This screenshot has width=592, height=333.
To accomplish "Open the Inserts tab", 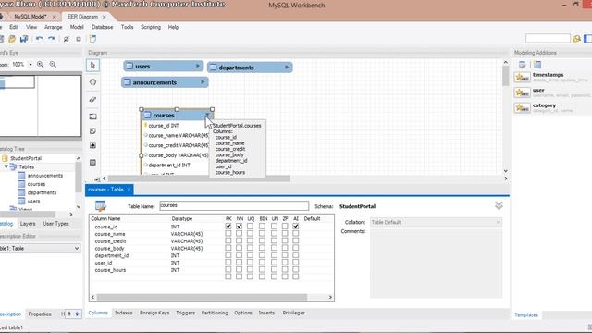I will (x=266, y=313).
